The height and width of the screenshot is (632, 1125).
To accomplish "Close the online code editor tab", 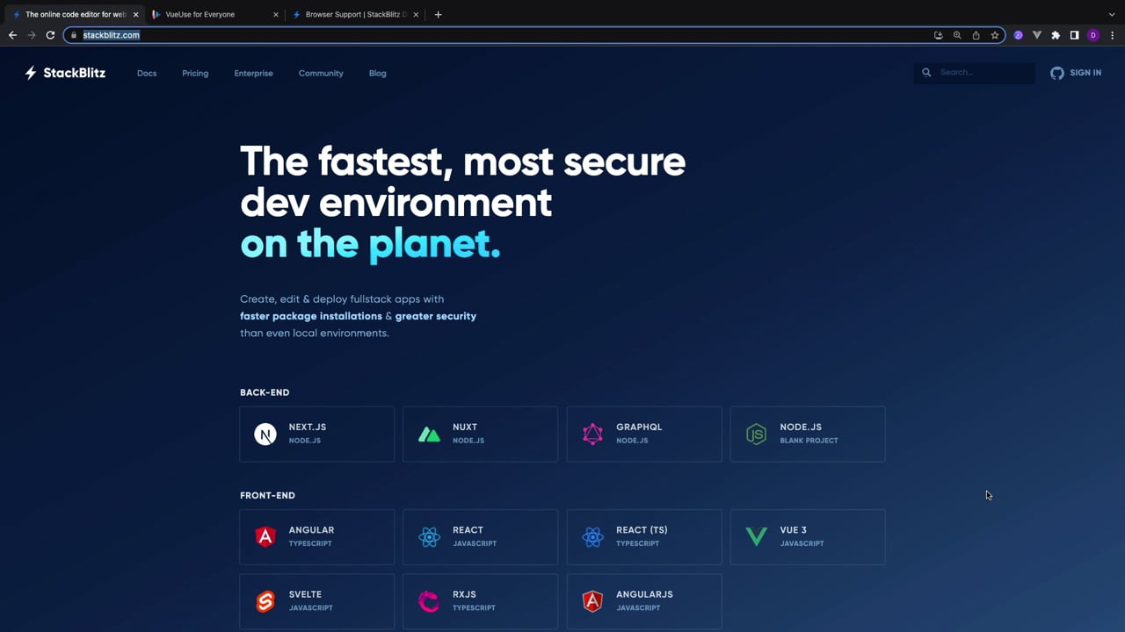I will (x=135, y=14).
